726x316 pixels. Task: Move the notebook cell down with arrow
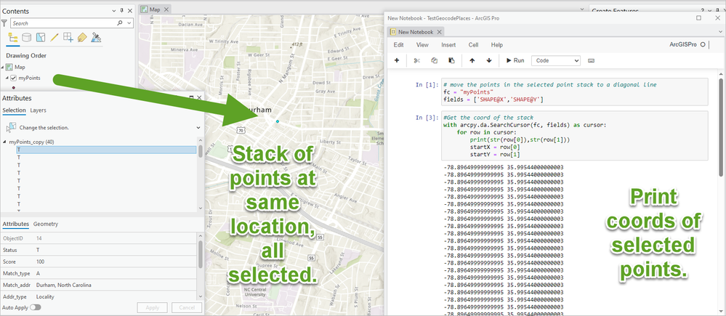pyautogui.click(x=489, y=61)
